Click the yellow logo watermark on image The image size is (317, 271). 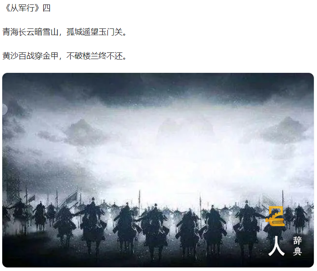275,216
